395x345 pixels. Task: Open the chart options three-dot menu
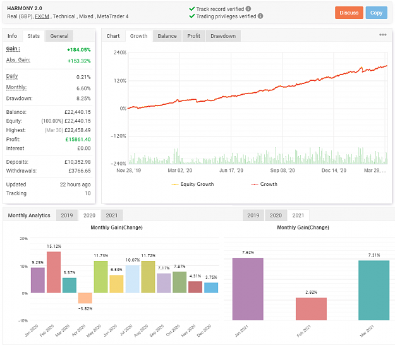382,35
